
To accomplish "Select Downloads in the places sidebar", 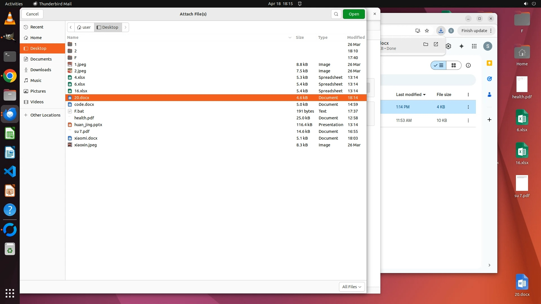I will click(41, 70).
